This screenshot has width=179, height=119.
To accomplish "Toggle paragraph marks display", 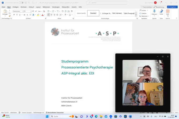I will (x=72, y=11).
